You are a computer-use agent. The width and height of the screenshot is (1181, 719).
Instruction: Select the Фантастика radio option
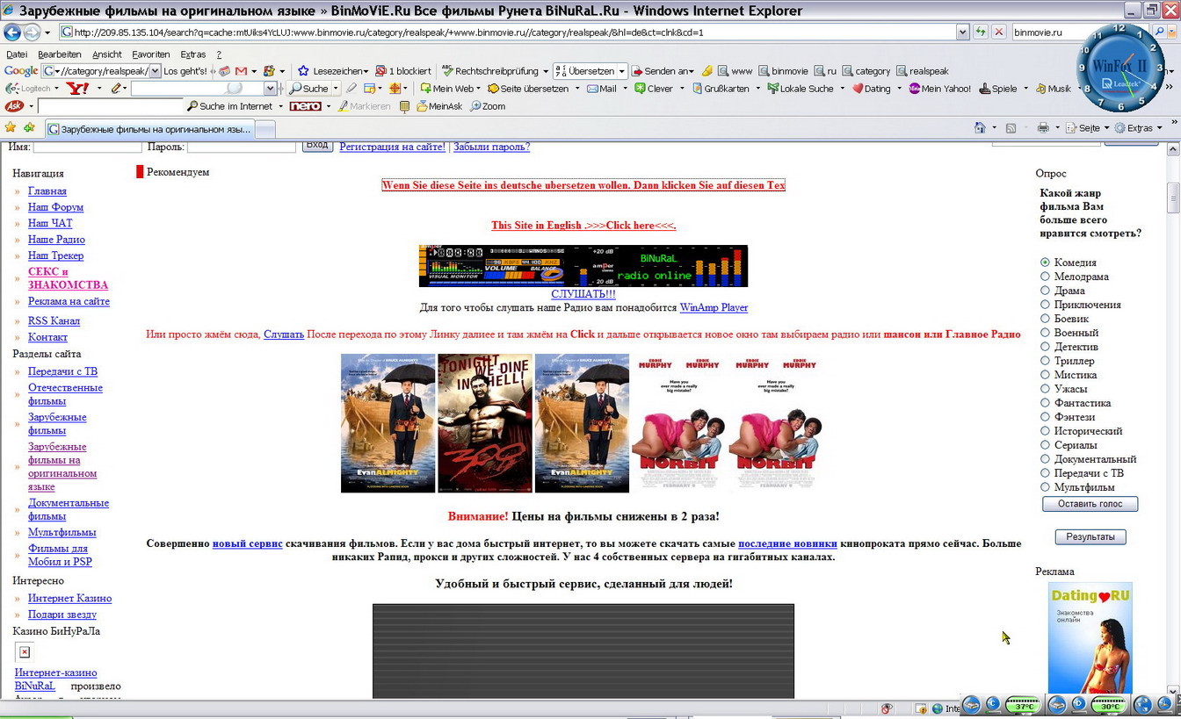[1045, 403]
